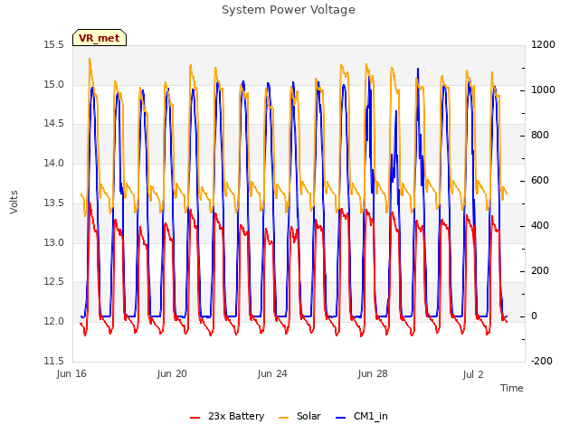The width and height of the screenshot is (579, 434).
Task: Click the 1200 right axis value
Action: tap(543, 45)
